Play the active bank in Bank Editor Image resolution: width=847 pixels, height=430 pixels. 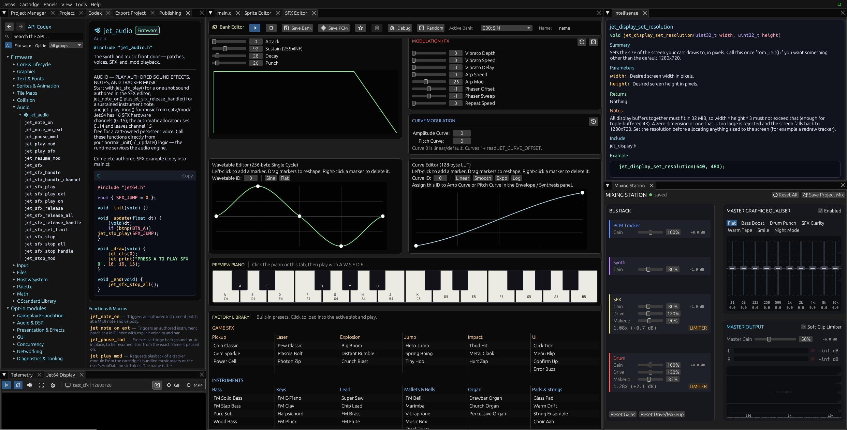point(254,28)
